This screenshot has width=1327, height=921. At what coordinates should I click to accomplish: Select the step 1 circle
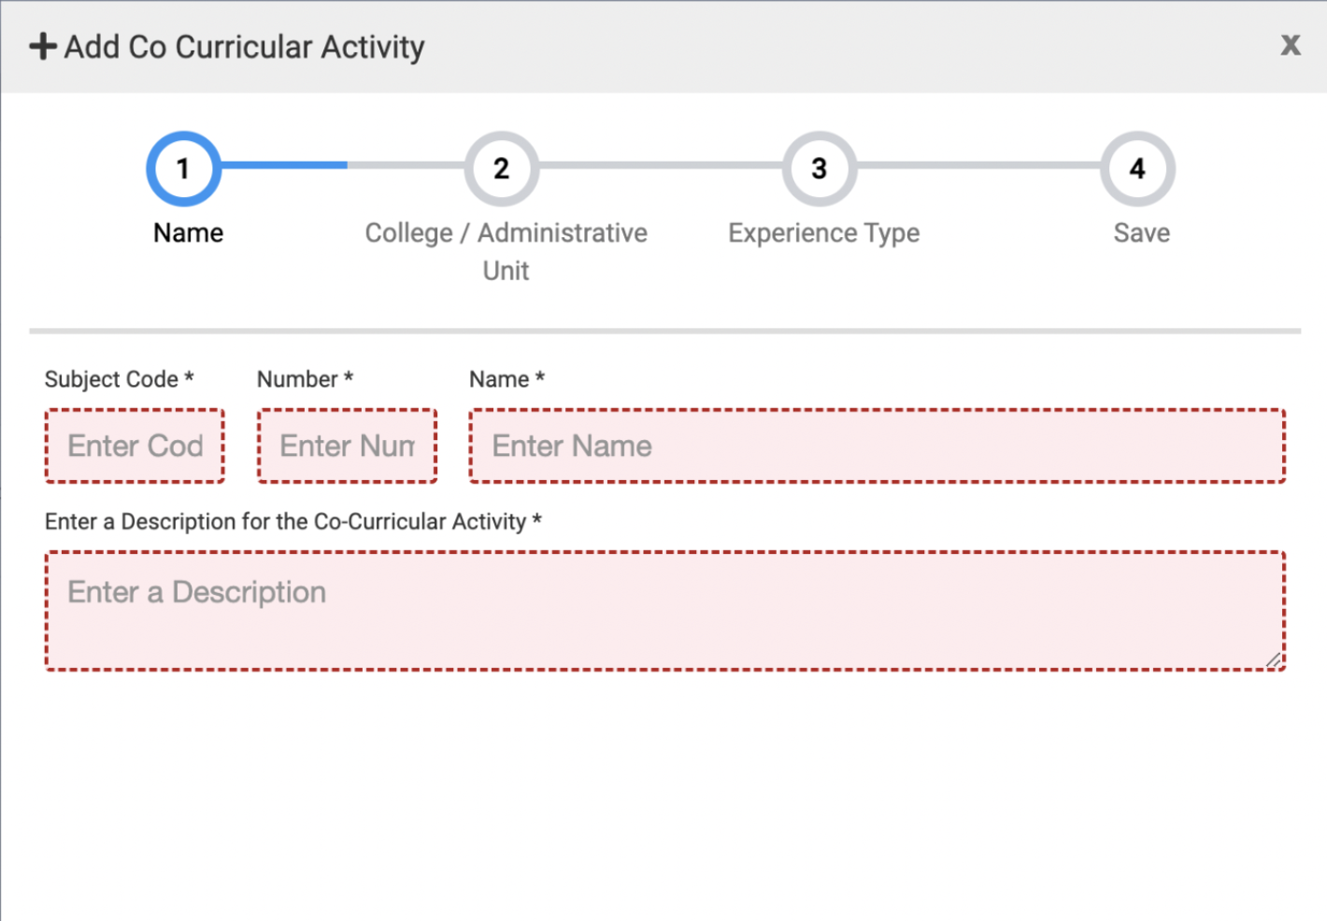[x=183, y=169]
